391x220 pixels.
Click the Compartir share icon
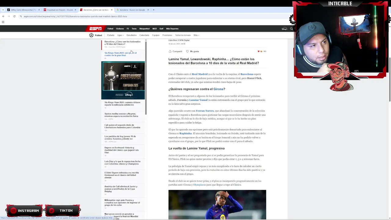click(x=170, y=51)
